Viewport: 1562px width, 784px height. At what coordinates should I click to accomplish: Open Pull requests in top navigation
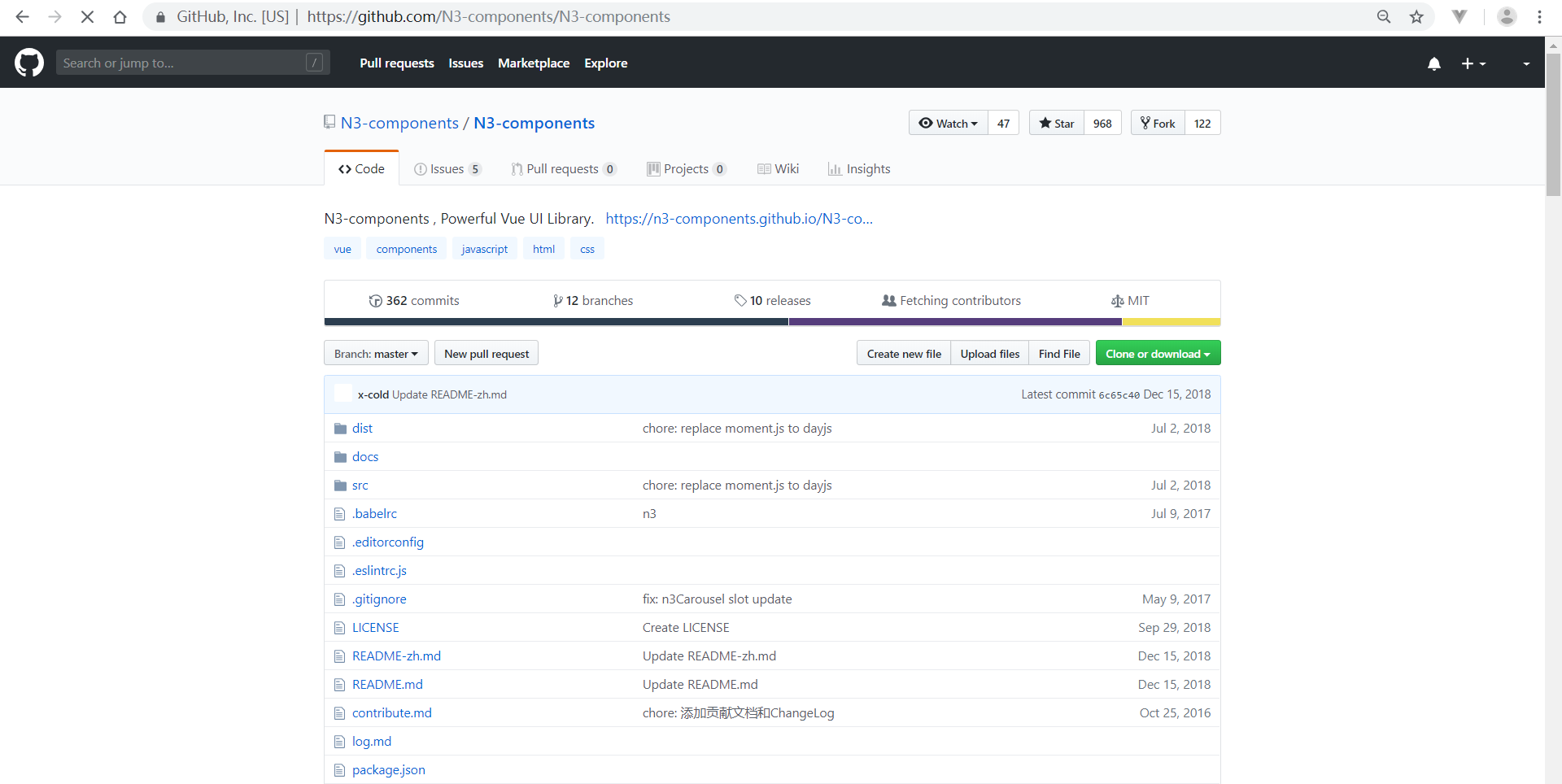pos(397,63)
